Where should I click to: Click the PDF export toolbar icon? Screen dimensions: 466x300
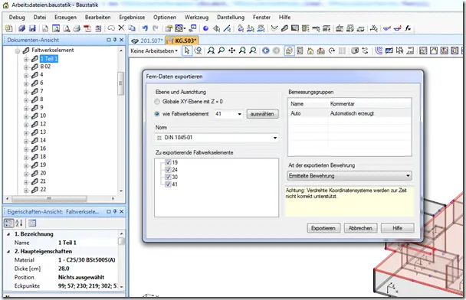point(87,28)
